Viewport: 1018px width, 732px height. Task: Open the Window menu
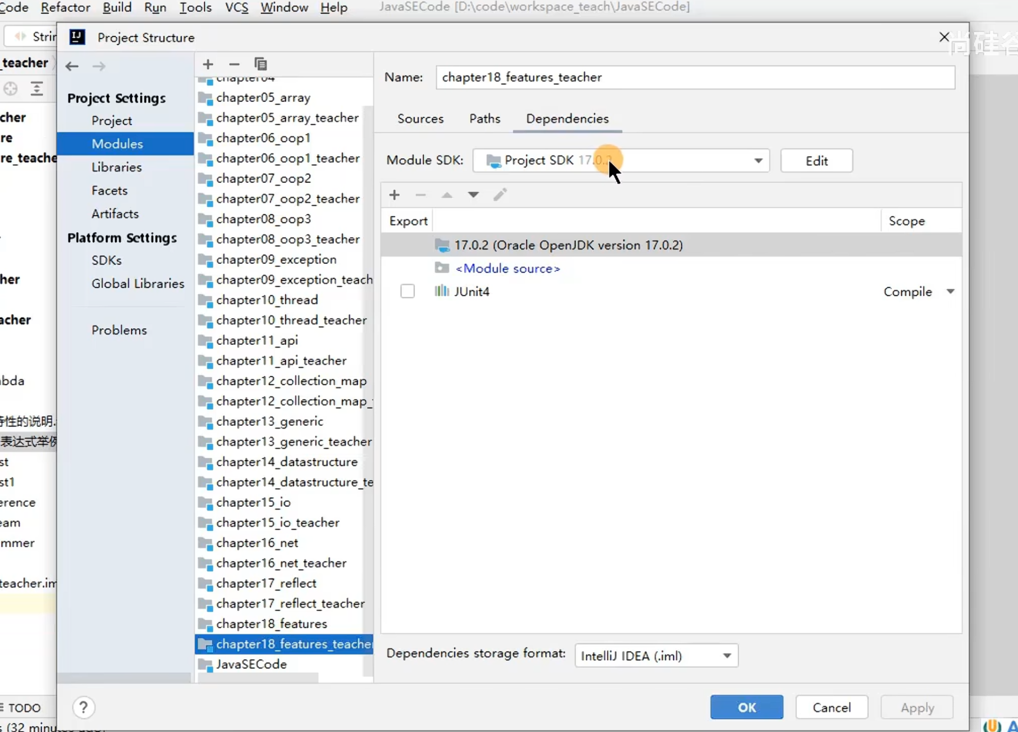pyautogui.click(x=284, y=8)
